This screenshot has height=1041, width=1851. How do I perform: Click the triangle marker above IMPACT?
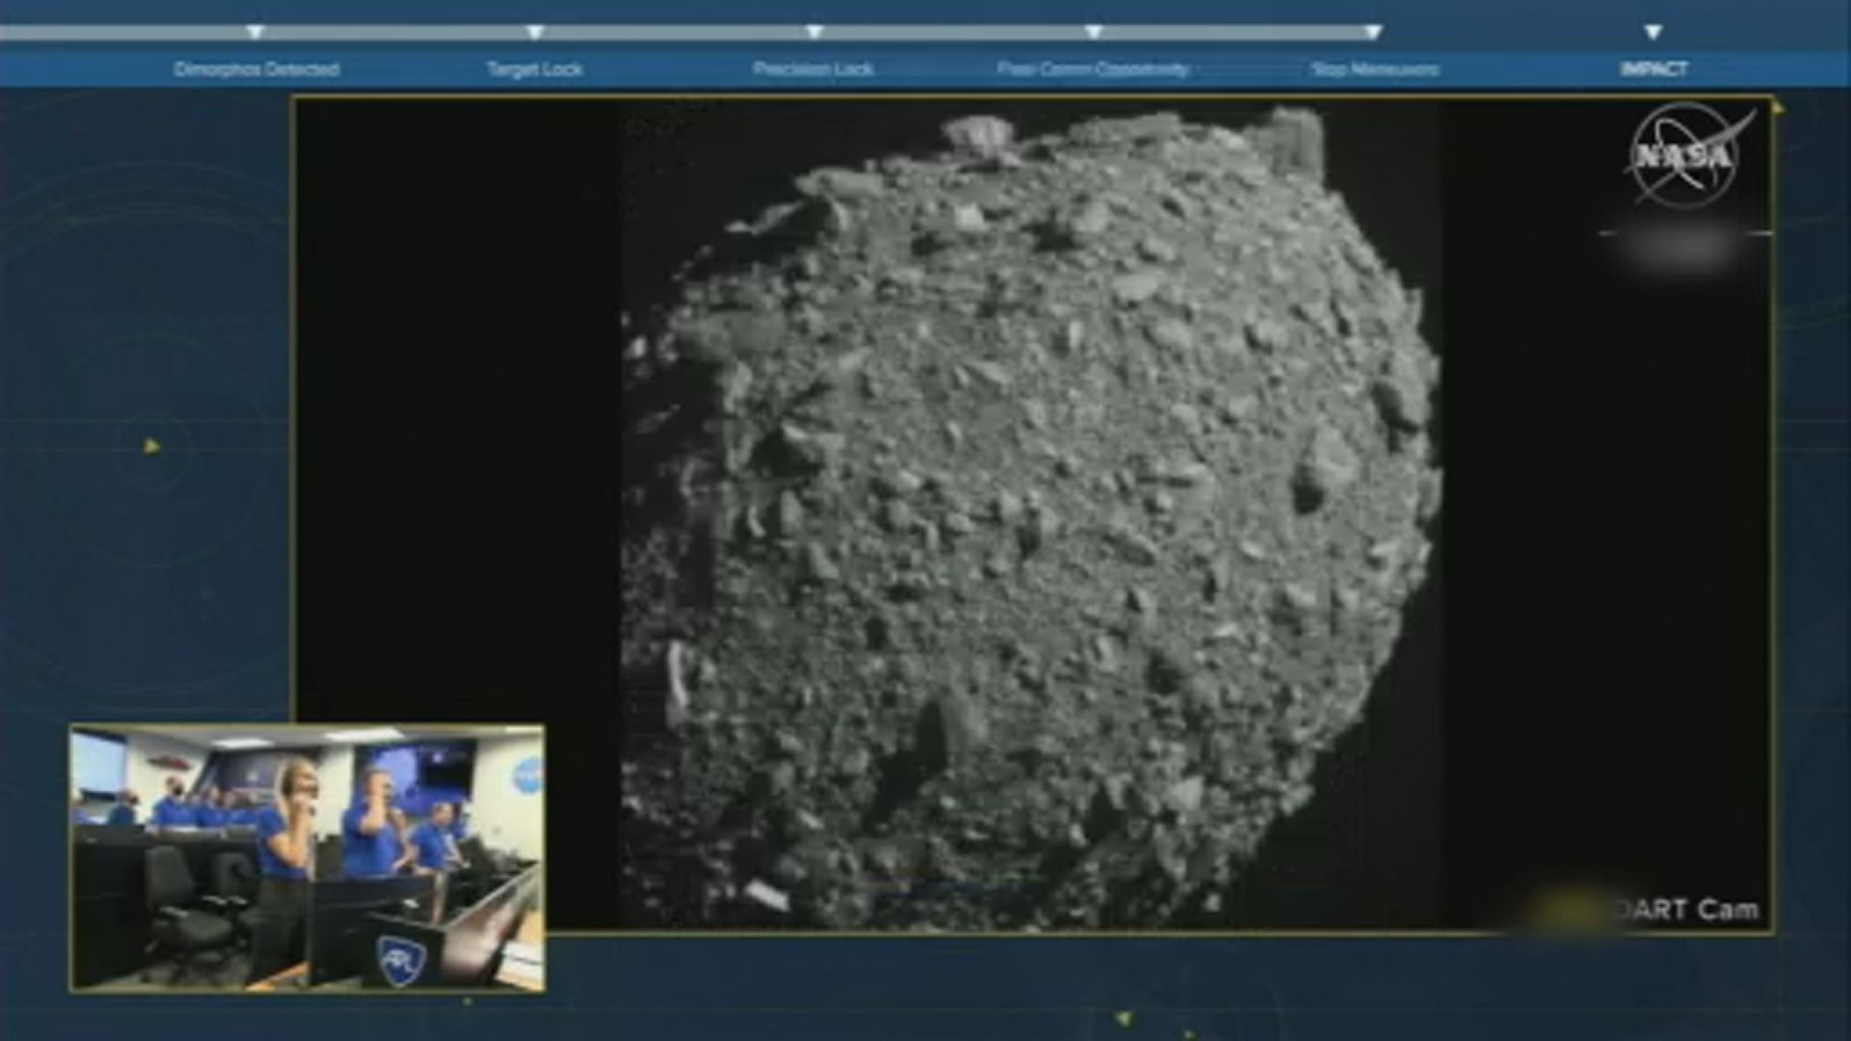click(1652, 30)
